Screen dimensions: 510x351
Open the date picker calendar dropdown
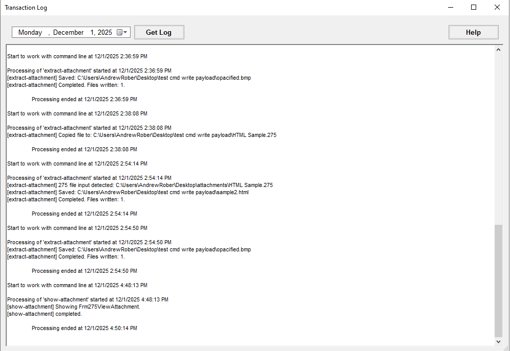(122, 32)
